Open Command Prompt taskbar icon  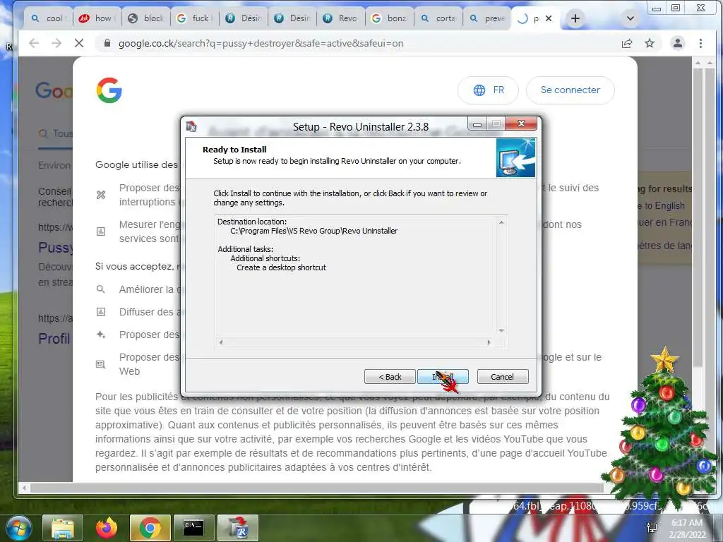(x=194, y=528)
